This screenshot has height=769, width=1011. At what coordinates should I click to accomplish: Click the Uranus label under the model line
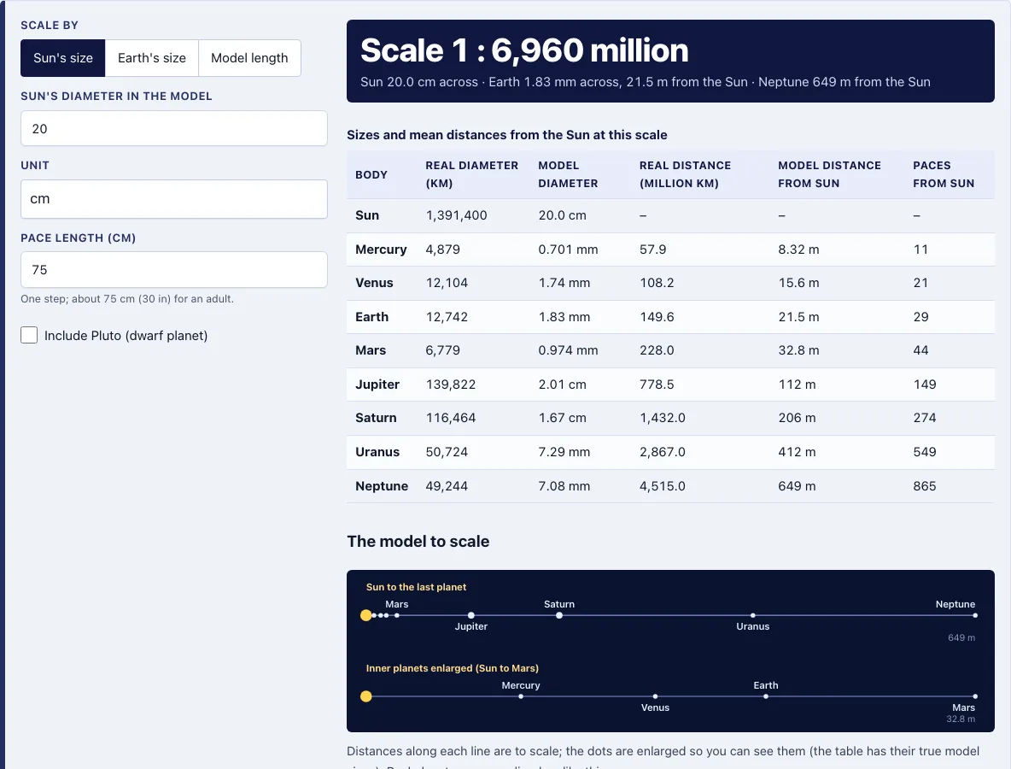753,626
